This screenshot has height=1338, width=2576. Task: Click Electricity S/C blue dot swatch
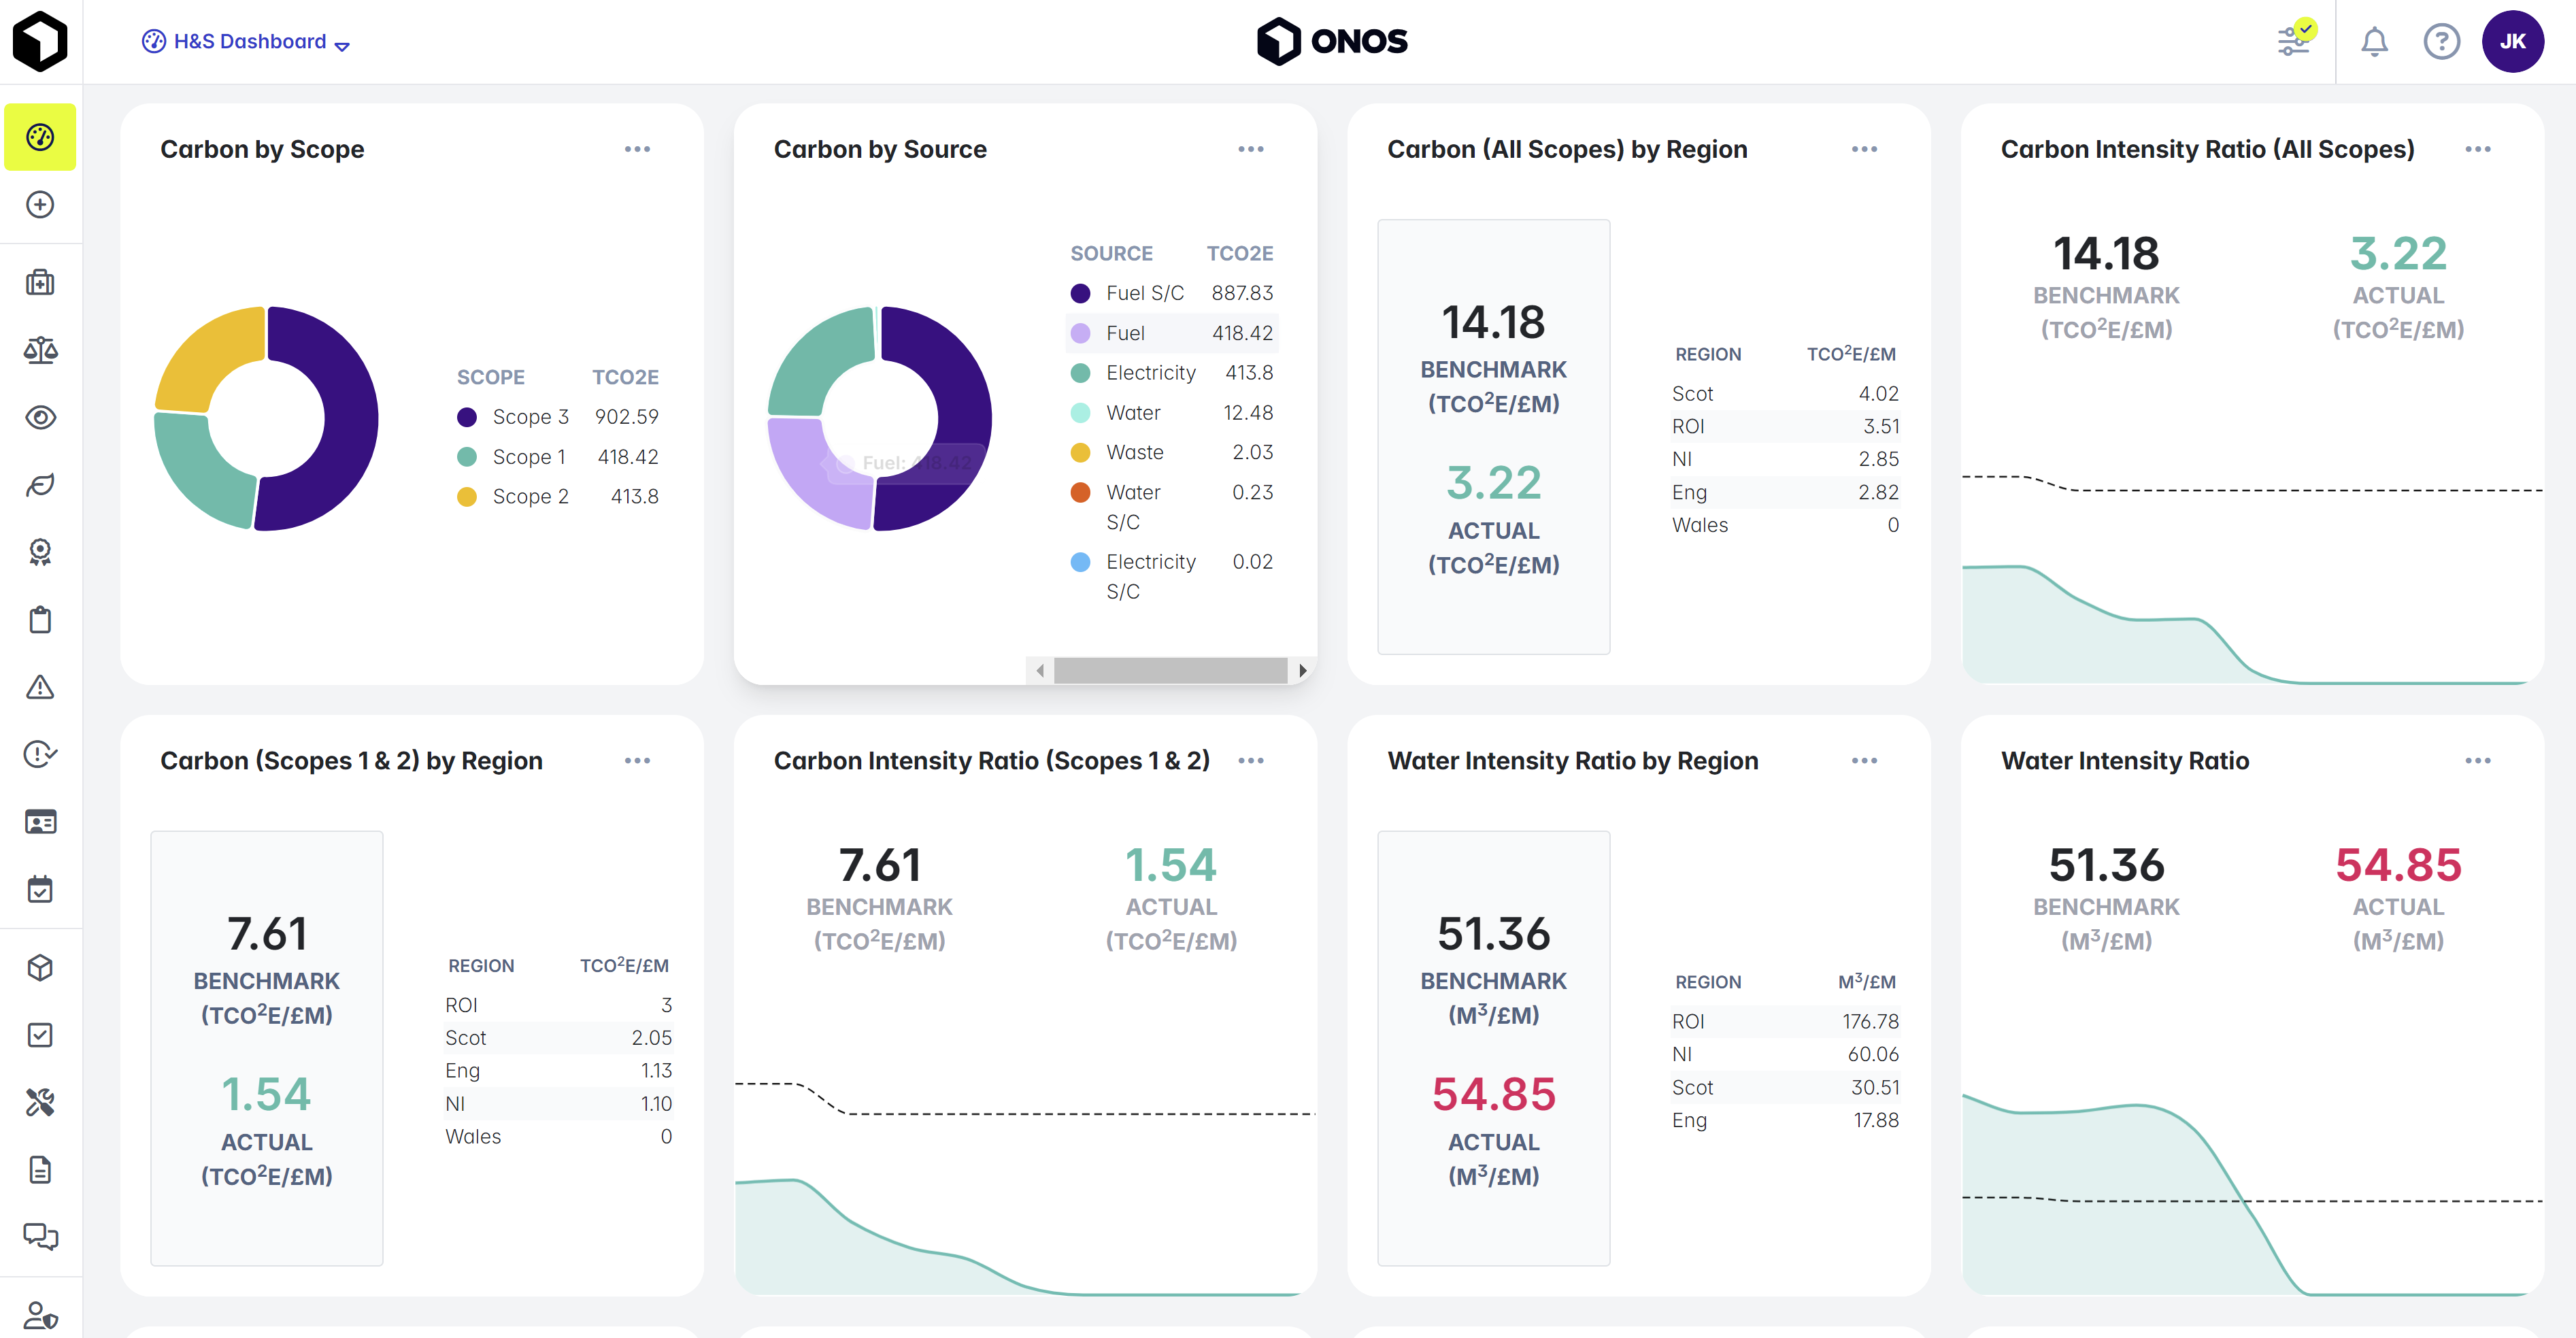click(x=1080, y=562)
